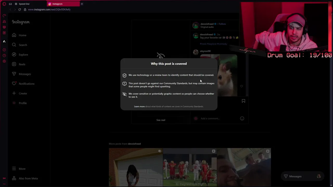Open the close-up face reel thumbnail
333x187 pixels.
(x=244, y=167)
